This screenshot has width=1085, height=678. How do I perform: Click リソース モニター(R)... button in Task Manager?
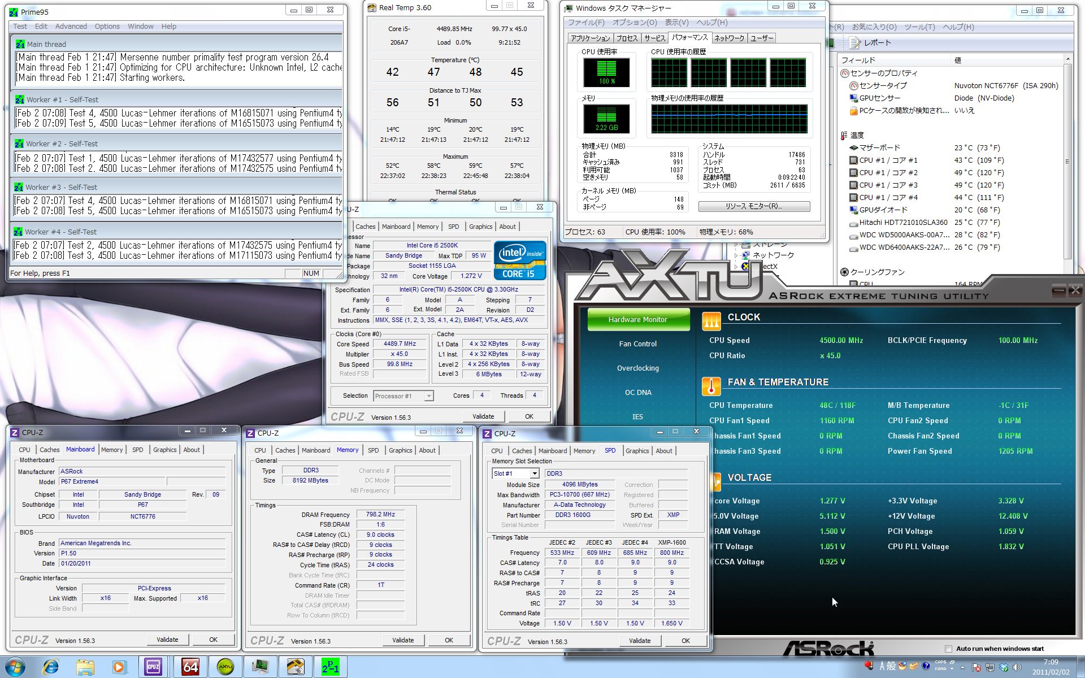click(754, 206)
